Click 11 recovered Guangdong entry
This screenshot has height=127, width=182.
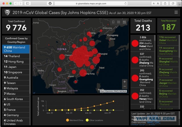[168, 51]
